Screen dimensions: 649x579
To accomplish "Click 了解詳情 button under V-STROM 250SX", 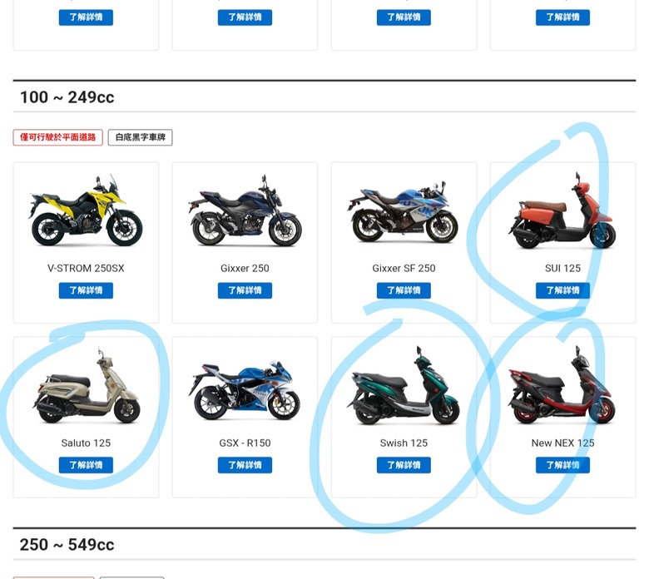I will (x=86, y=290).
